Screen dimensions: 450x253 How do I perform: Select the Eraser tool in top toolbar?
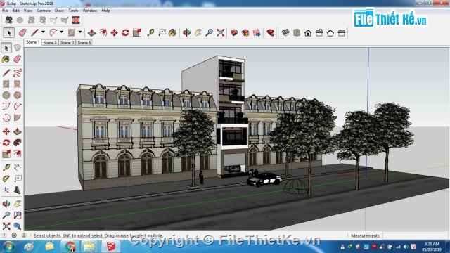tap(22, 32)
